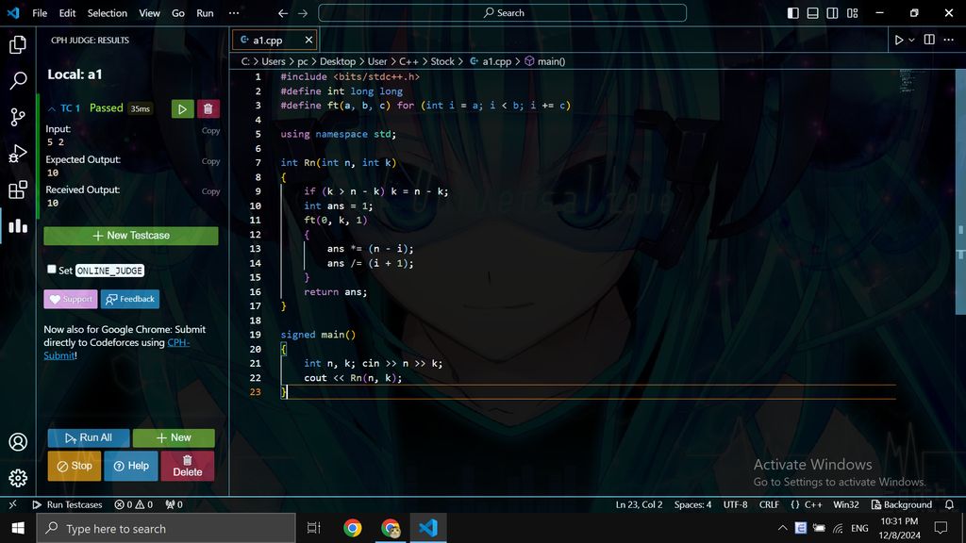
Task: Click the Support button
Action: pos(71,299)
